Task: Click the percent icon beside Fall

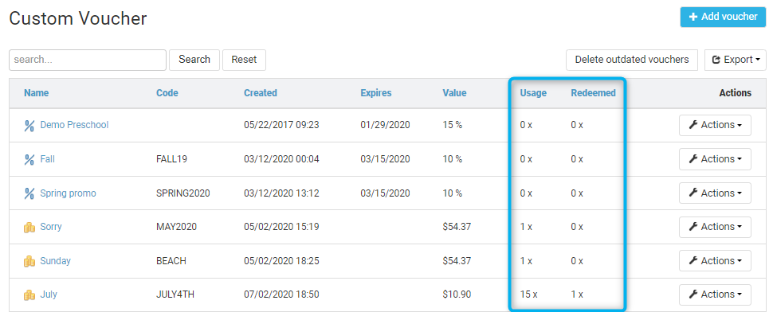Action: click(x=29, y=159)
